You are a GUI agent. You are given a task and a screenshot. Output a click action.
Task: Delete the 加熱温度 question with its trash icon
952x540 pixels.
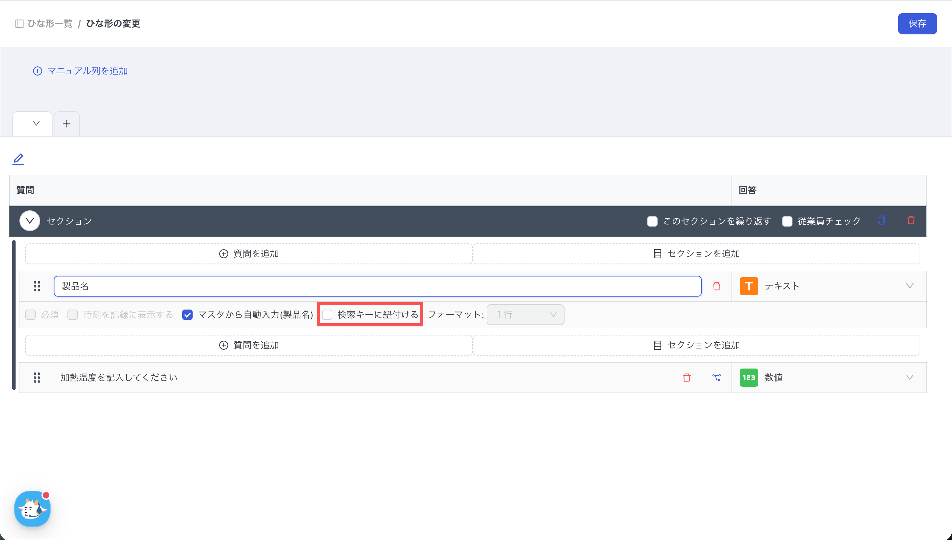[x=686, y=377]
